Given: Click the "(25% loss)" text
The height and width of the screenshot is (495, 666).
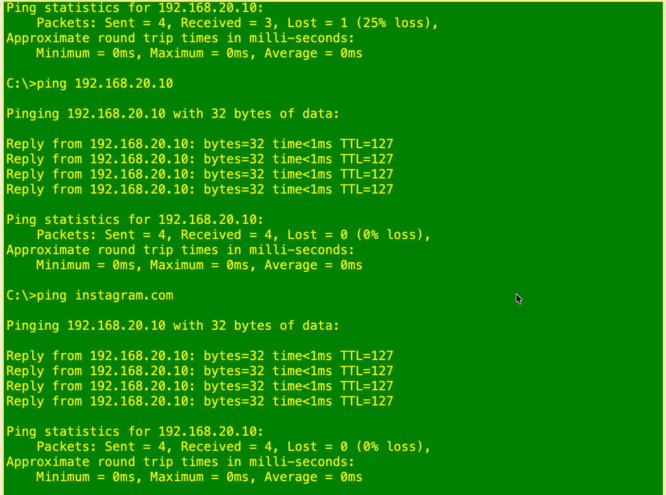Looking at the screenshot, I should (x=394, y=23).
